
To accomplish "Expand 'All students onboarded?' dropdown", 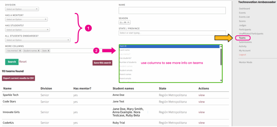I will coord(38,40).
